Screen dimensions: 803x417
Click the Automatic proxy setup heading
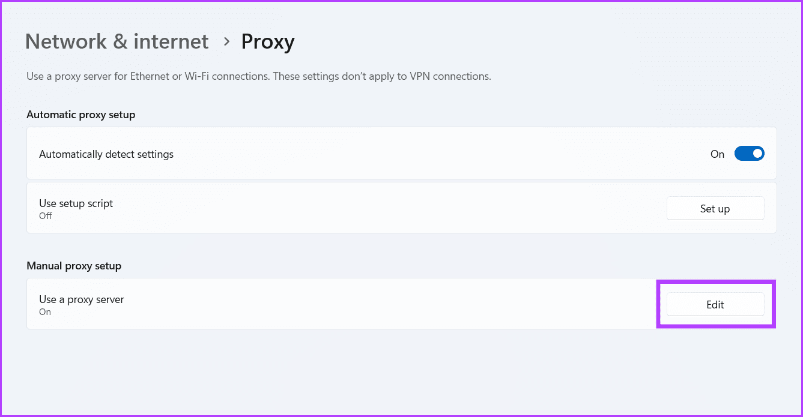[80, 114]
